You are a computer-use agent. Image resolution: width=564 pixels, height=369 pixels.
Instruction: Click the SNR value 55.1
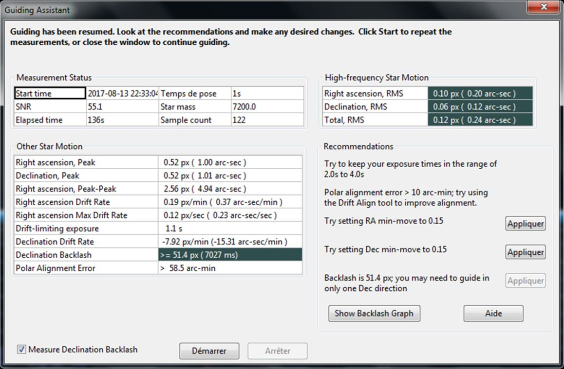coord(122,106)
